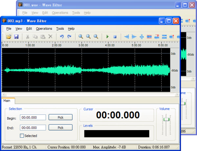Click the fade-in rising waveform icon

pyautogui.click(x=127, y=37)
